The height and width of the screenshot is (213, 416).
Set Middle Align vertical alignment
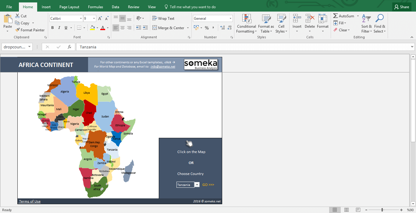tap(123, 19)
